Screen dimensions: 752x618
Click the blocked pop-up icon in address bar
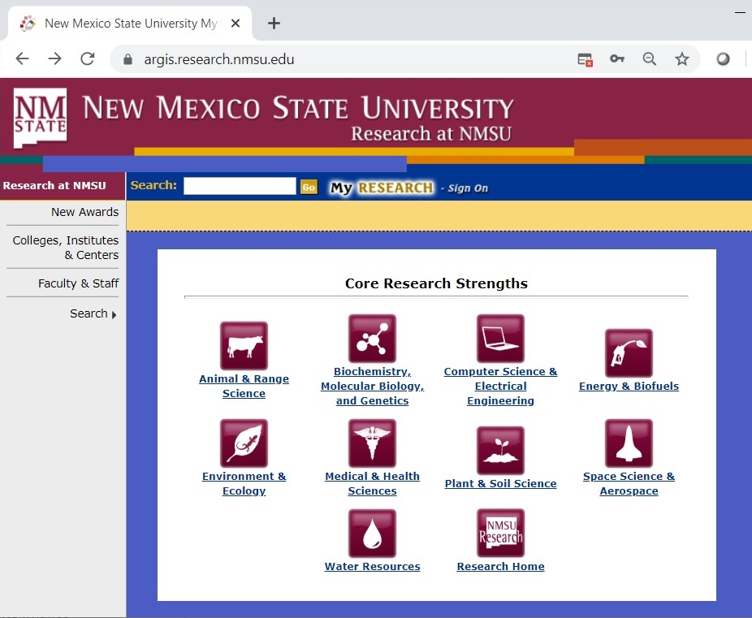click(585, 59)
